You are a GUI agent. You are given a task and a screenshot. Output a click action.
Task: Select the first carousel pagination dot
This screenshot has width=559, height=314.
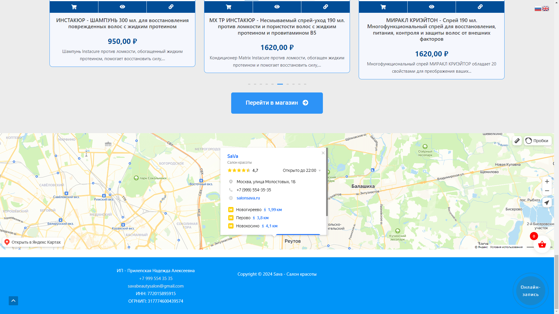coord(249,84)
